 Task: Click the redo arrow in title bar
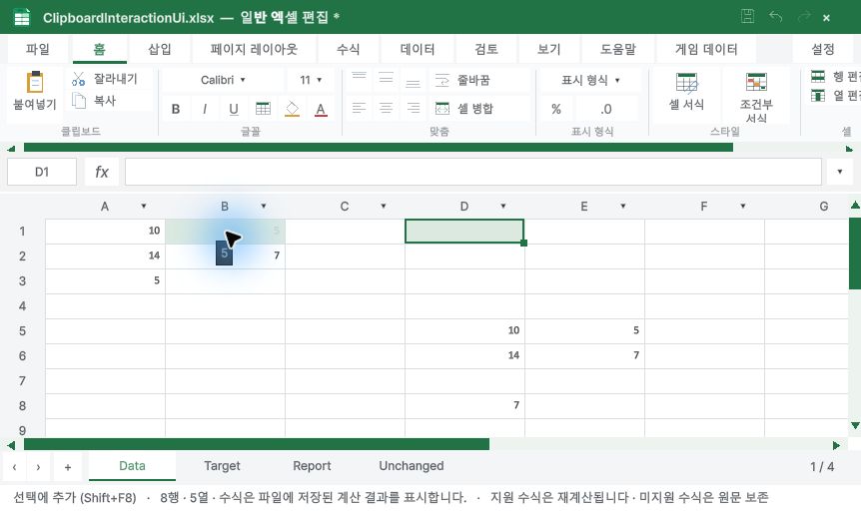[804, 16]
